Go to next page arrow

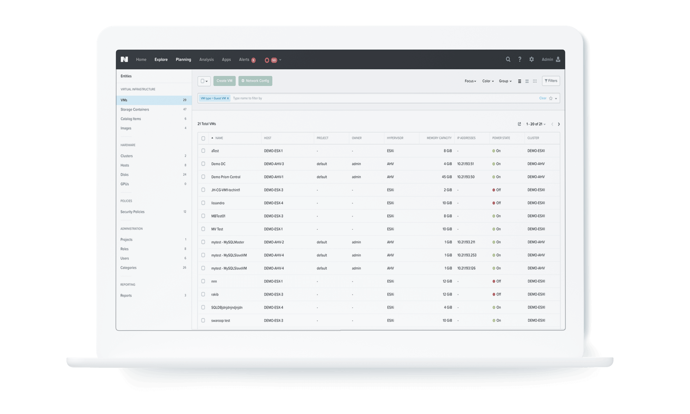559,124
